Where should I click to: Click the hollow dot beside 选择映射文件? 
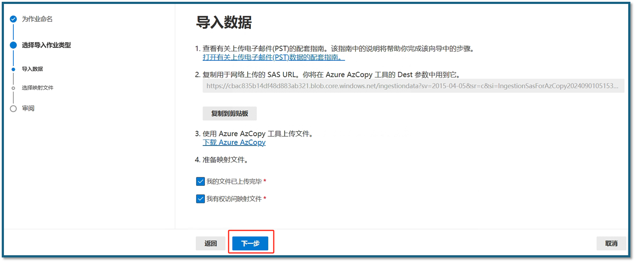(x=13, y=88)
